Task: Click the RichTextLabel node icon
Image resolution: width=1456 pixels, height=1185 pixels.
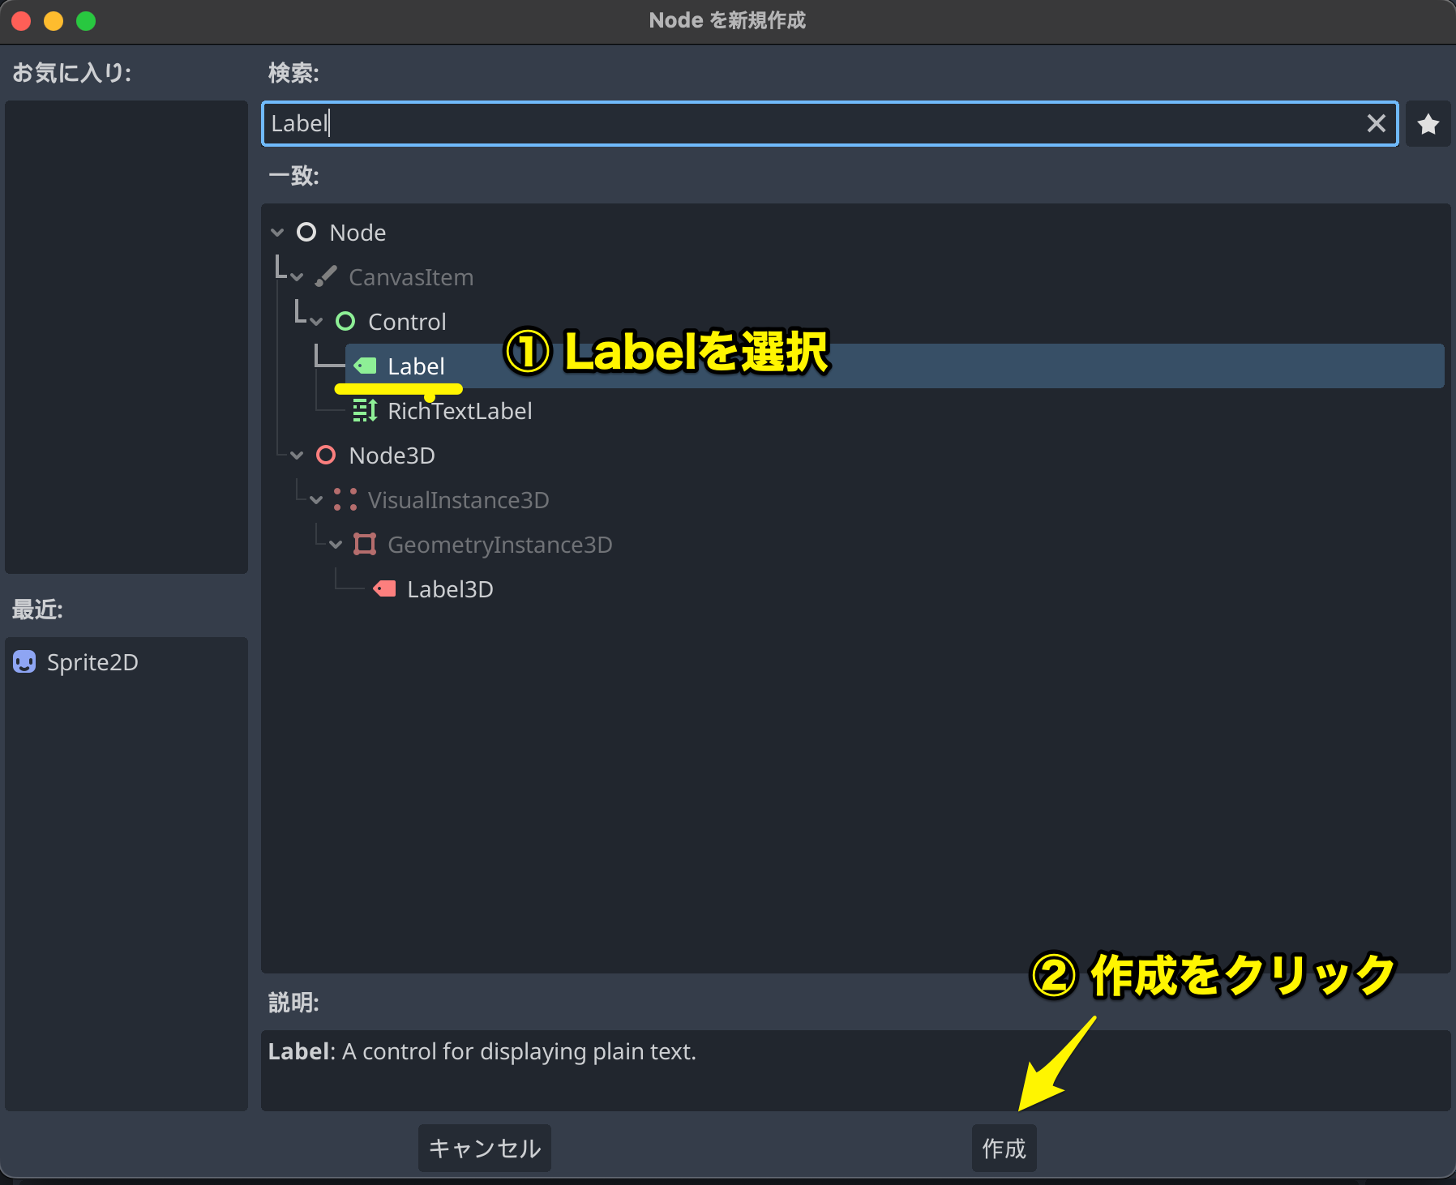Action: [x=365, y=410]
